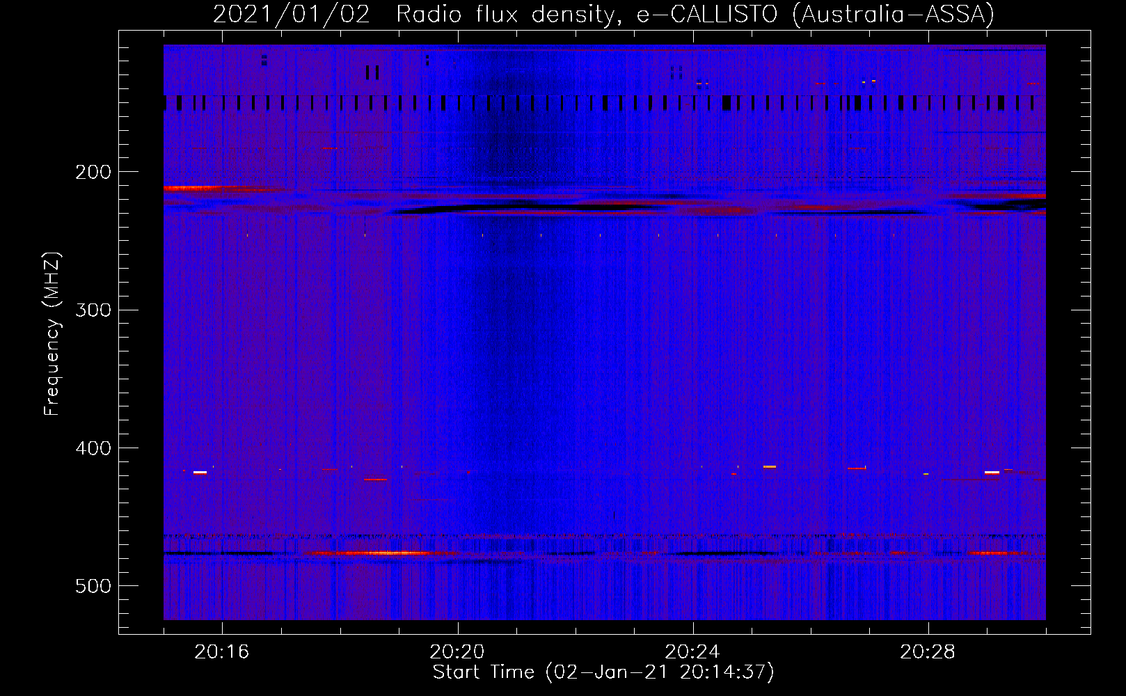Click the '400' frequency tick label
This screenshot has width=1126, height=696.
point(93,448)
